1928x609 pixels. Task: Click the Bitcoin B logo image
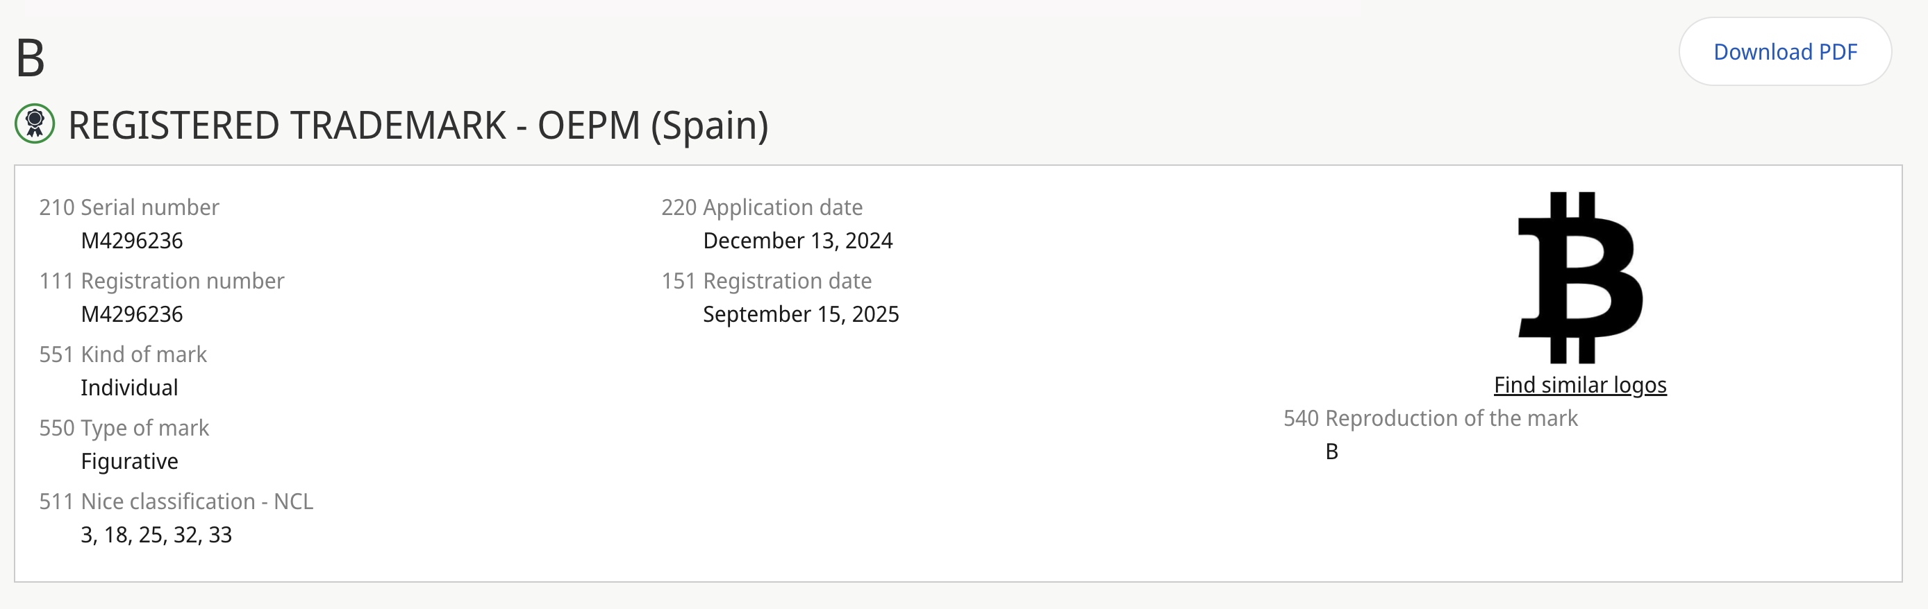tap(1579, 277)
